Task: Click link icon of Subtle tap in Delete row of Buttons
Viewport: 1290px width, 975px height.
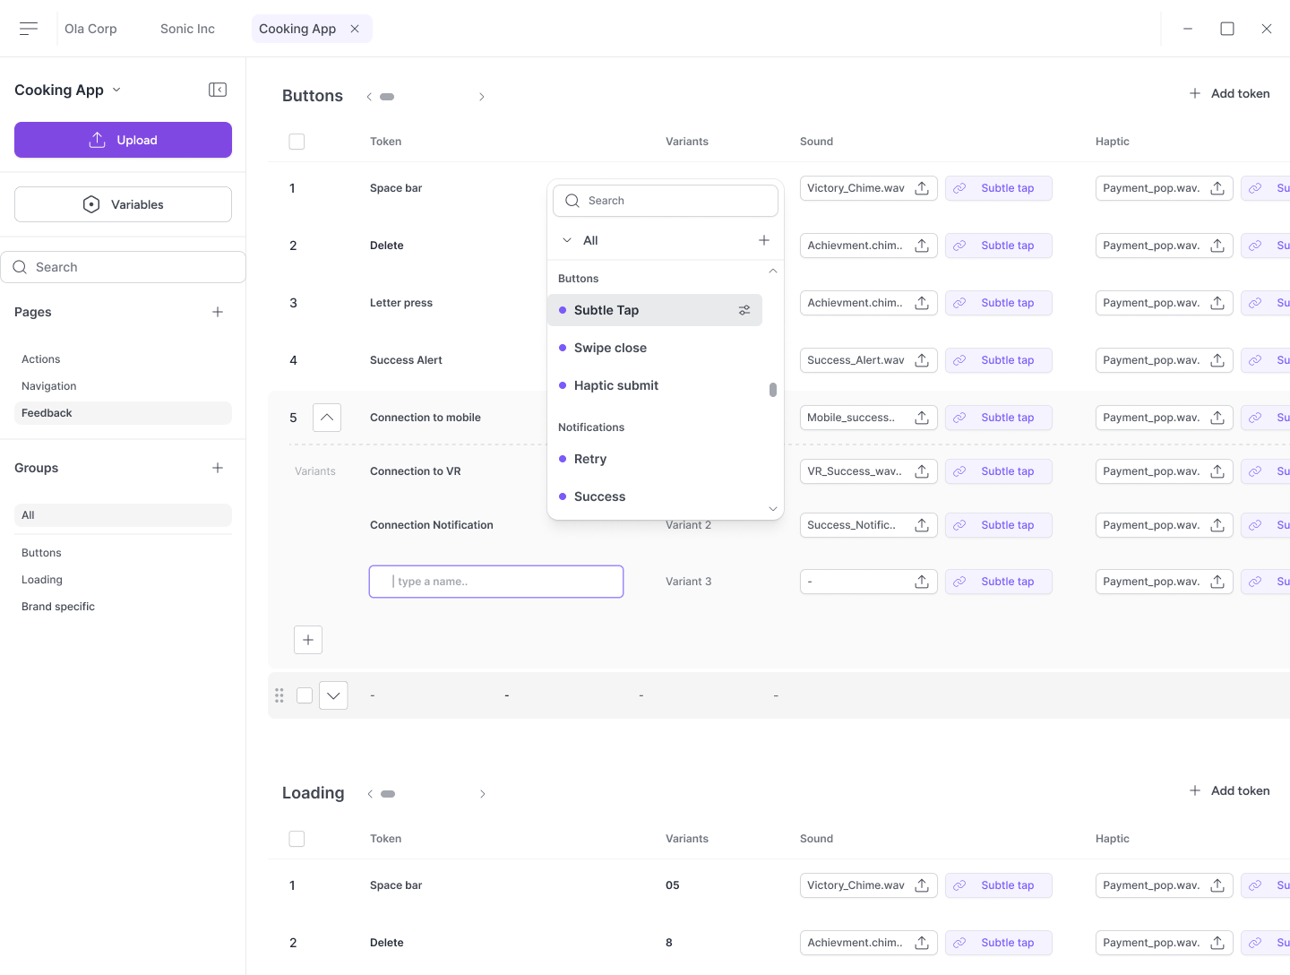Action: click(x=959, y=246)
